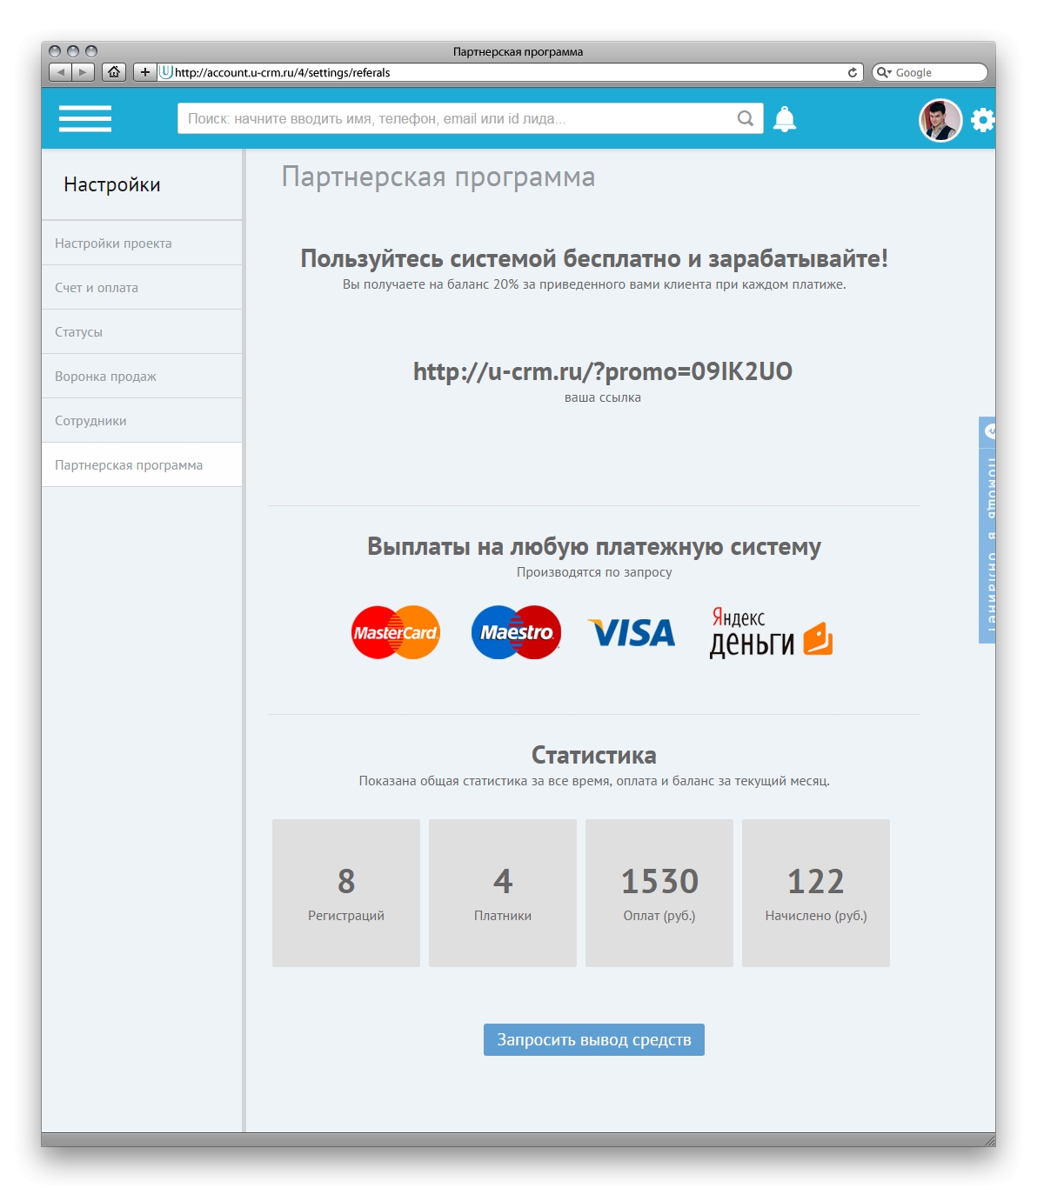Open the hamburger menu icon

pos(85,118)
